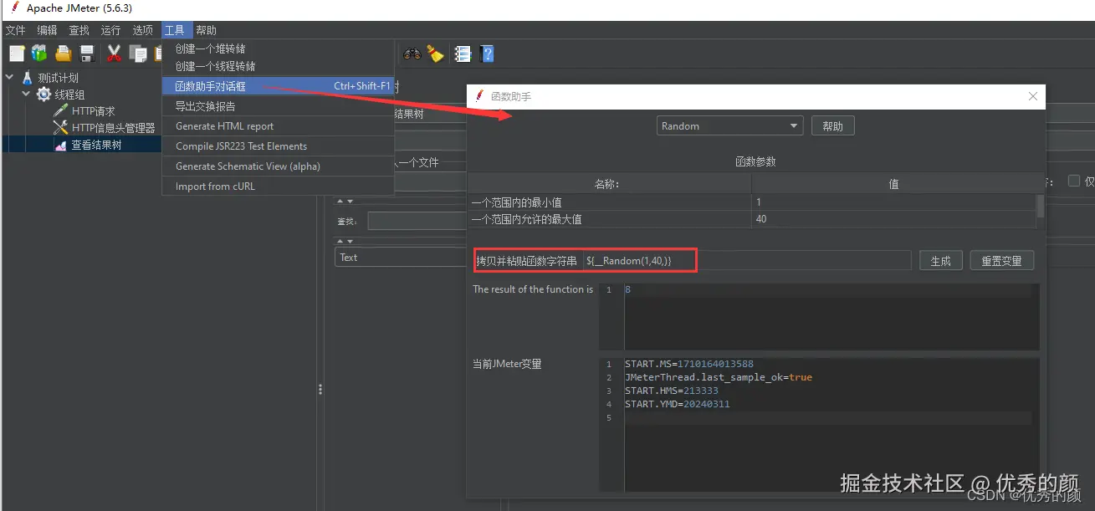This screenshot has width=1095, height=511.
Task: Toggle the checkbox beside 仅 in results panel
Action: pos(1073,181)
